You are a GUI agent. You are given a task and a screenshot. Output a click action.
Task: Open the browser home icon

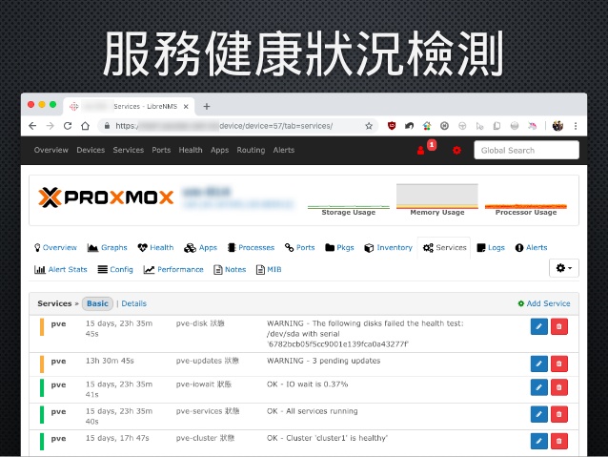click(x=86, y=126)
